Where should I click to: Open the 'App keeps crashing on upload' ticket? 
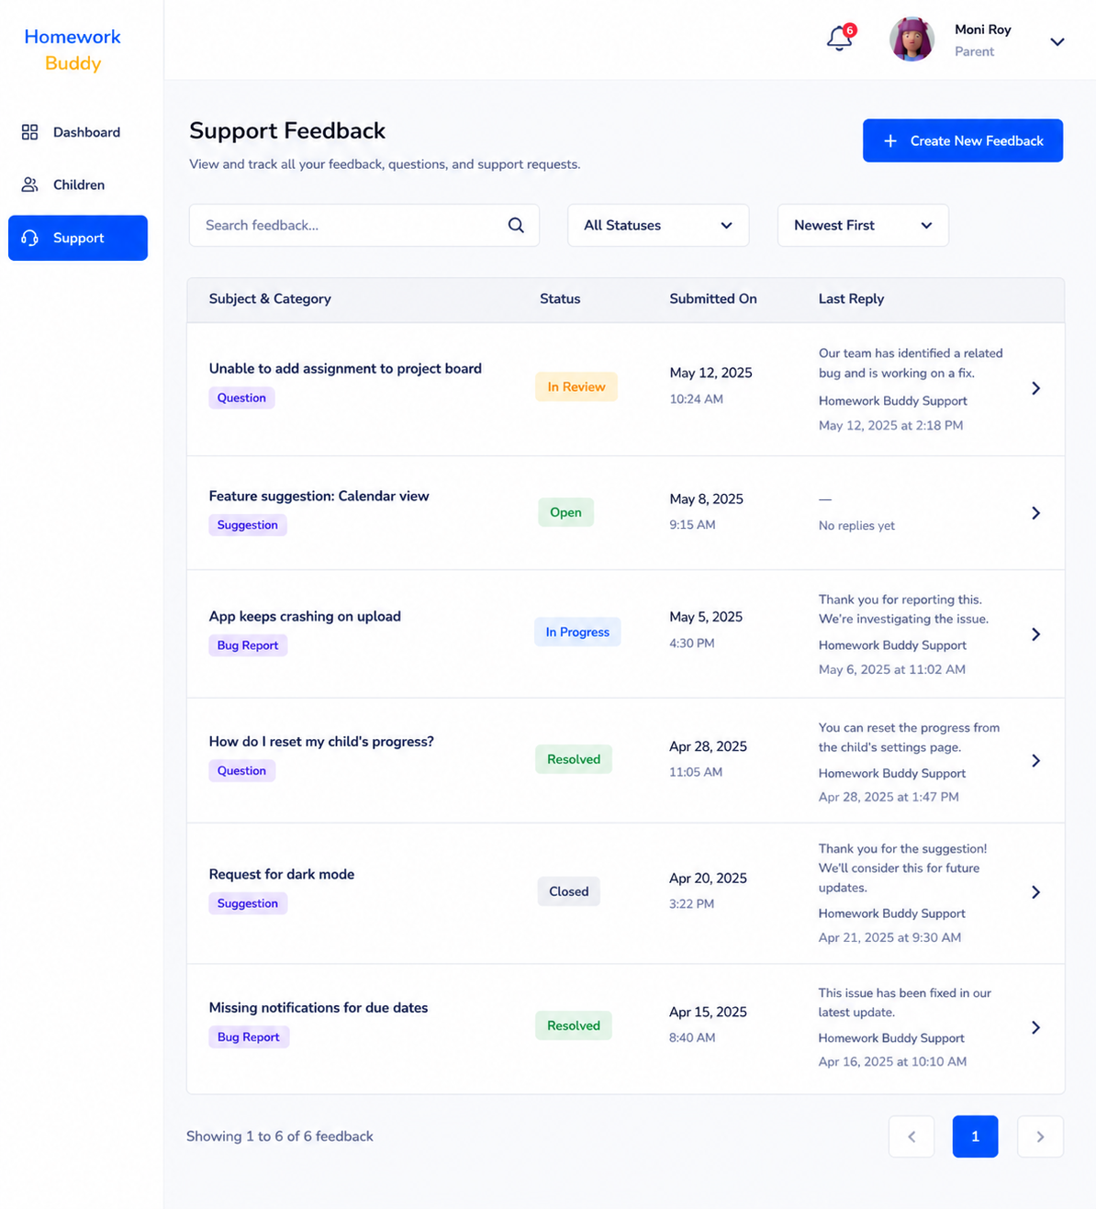click(625, 633)
